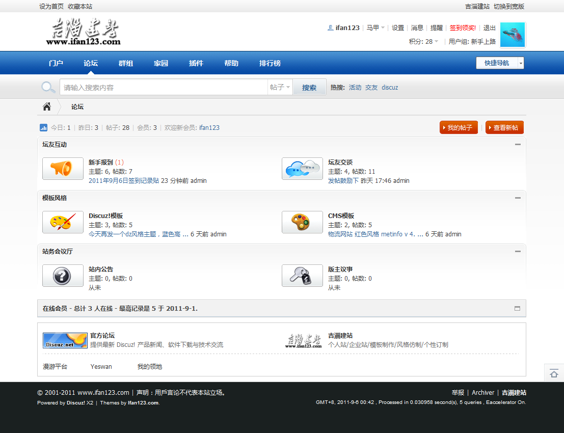
Task: Click the site logo in header
Action: (x=84, y=32)
